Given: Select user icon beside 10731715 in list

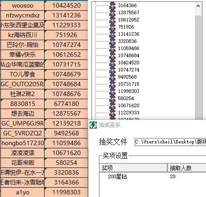Looking at the screenshot, I should click(112, 84).
